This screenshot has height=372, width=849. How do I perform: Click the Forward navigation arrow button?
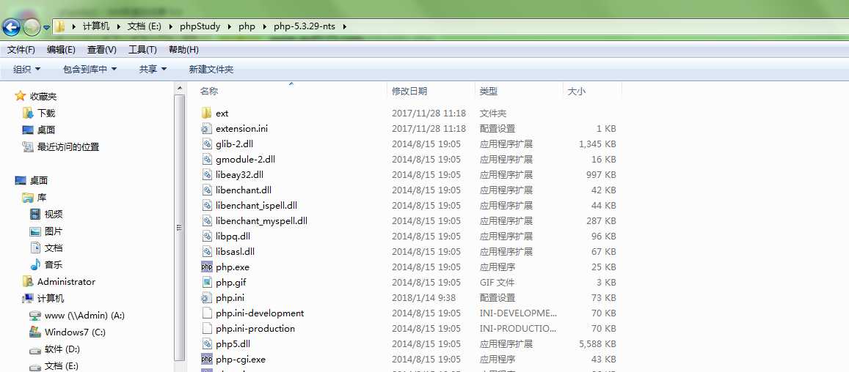click(x=32, y=26)
